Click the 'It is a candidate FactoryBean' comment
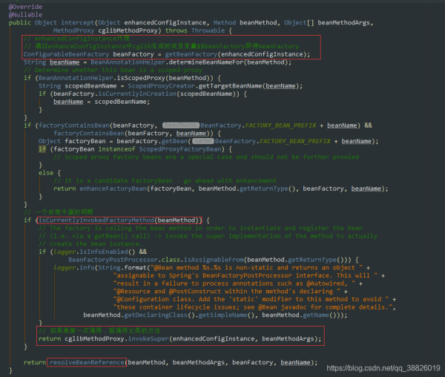445x377 pixels. pyautogui.click(x=165, y=180)
